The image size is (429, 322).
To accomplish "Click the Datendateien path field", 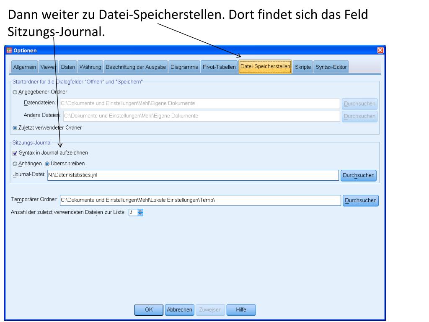I will pyautogui.click(x=200, y=104).
